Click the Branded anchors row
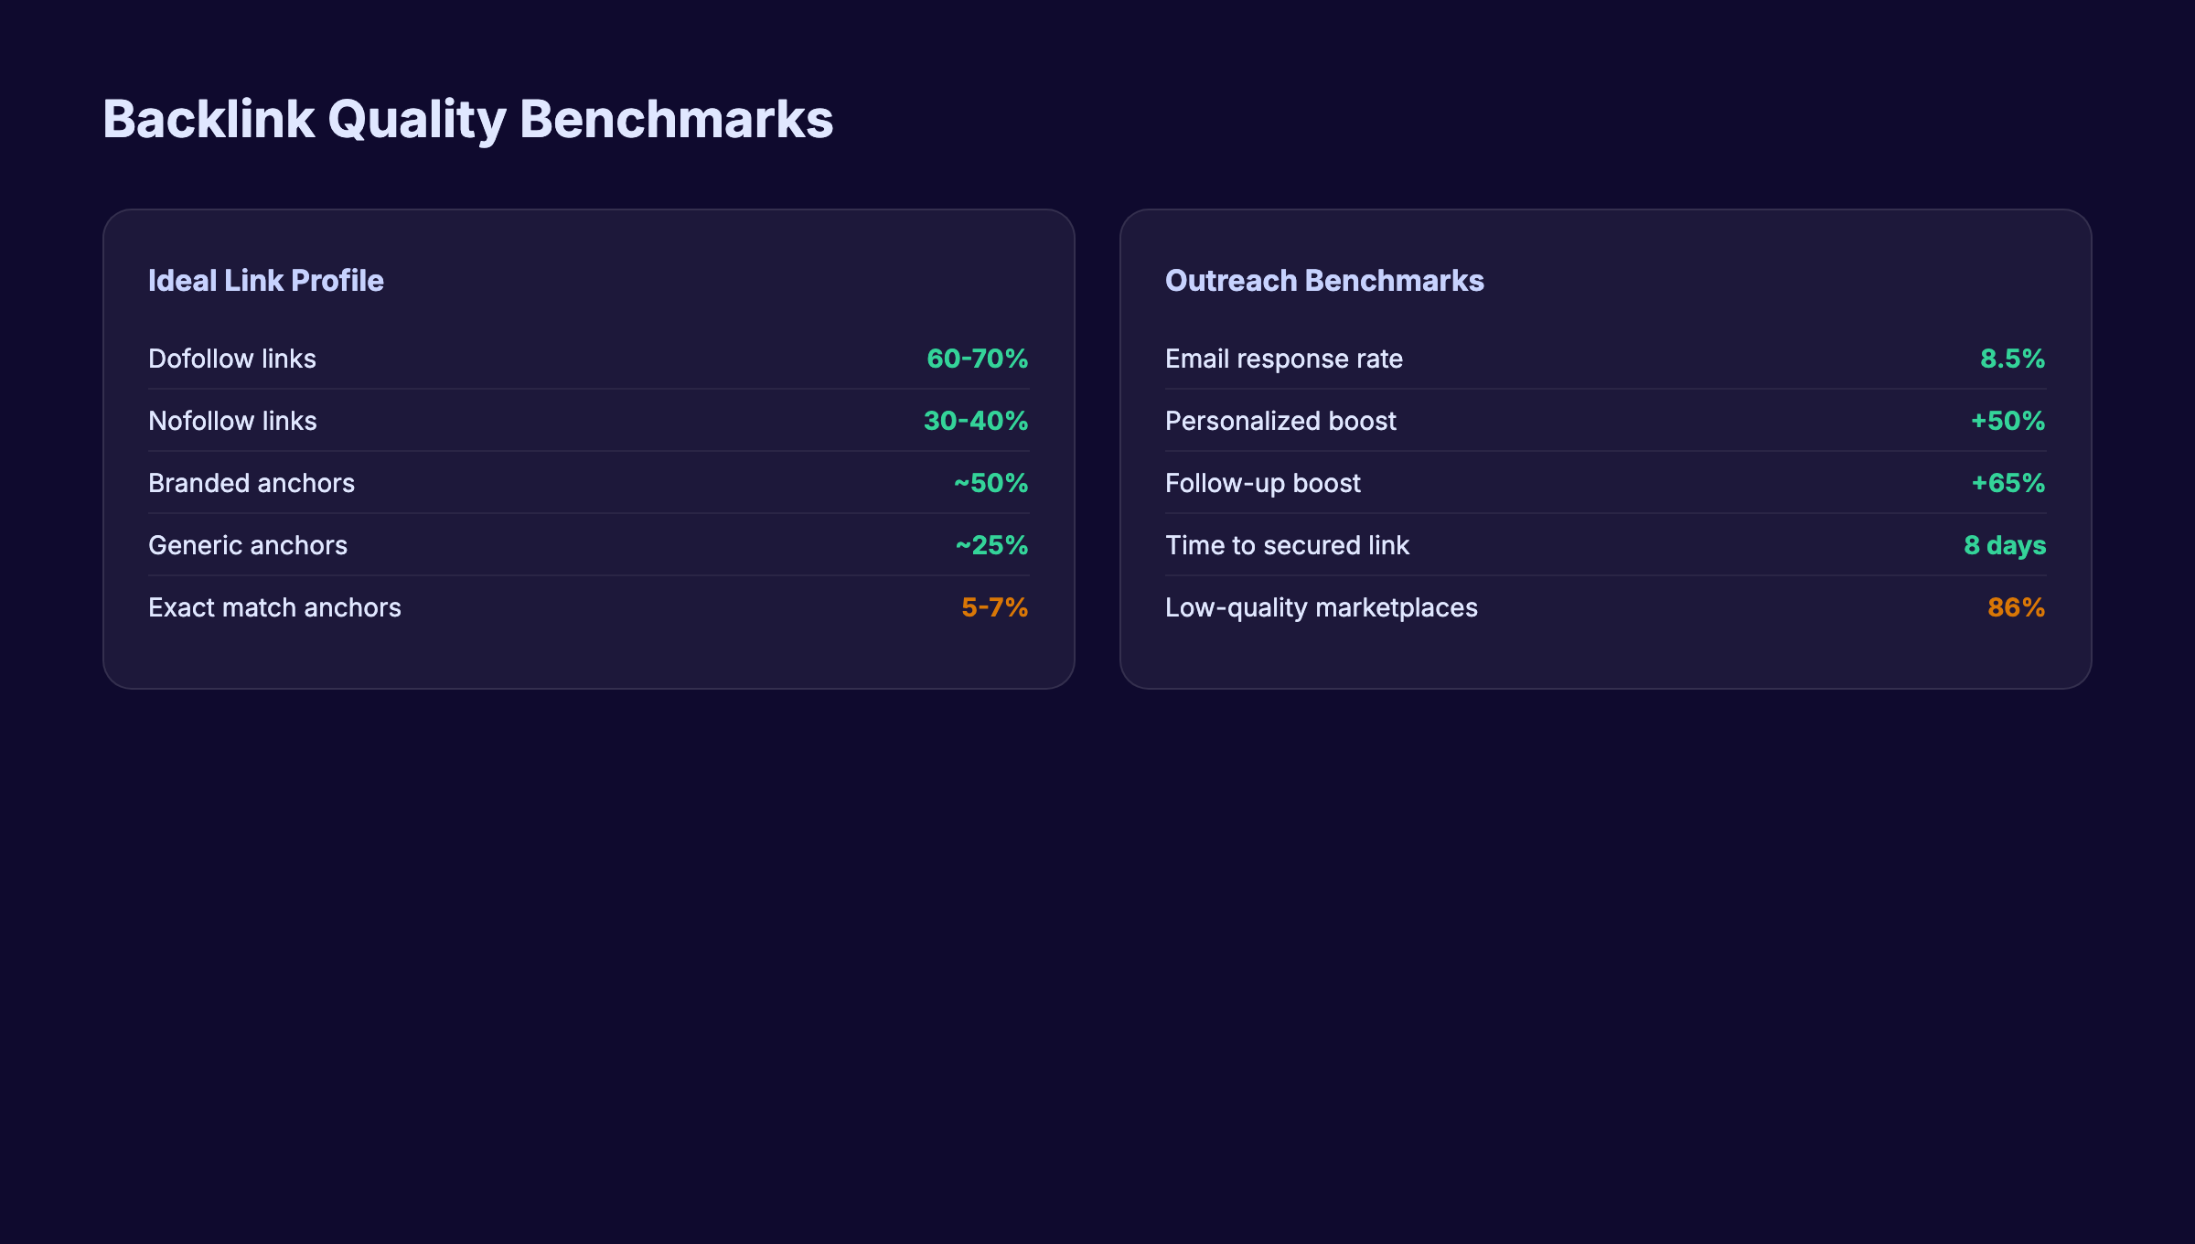 pos(252,483)
